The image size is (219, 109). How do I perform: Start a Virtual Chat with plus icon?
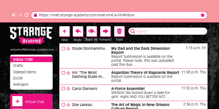coord(18,101)
